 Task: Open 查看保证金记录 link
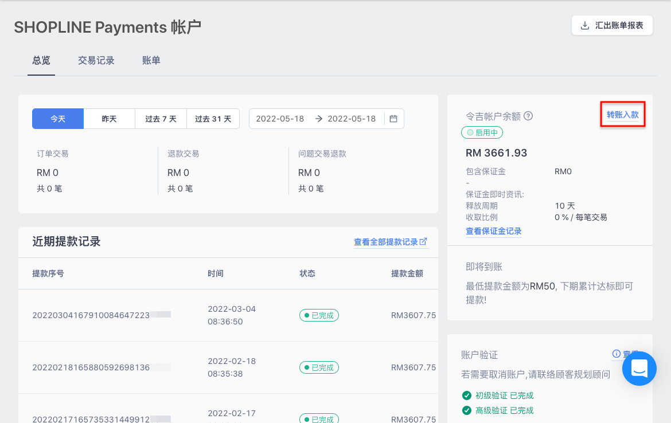[493, 231]
